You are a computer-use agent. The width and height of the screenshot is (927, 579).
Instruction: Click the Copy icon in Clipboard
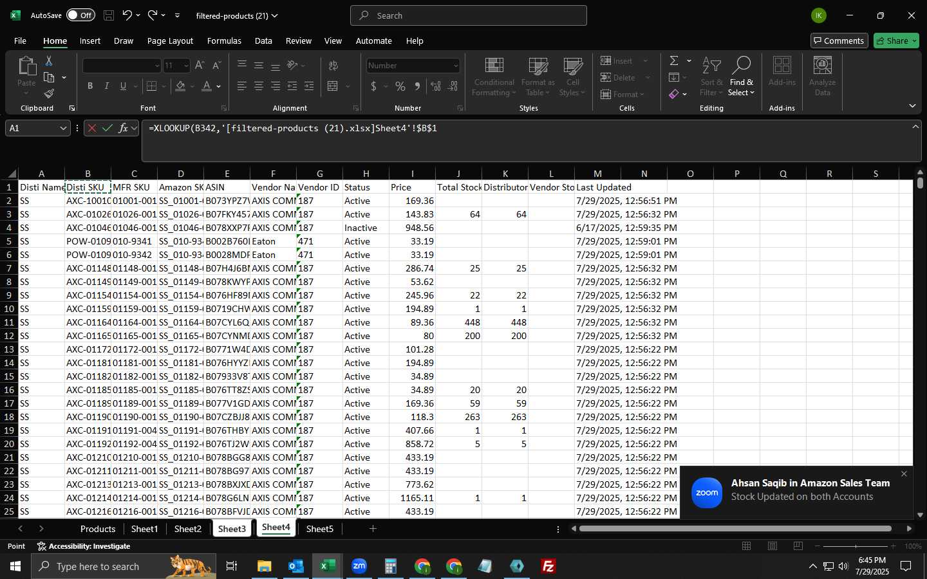tap(49, 77)
